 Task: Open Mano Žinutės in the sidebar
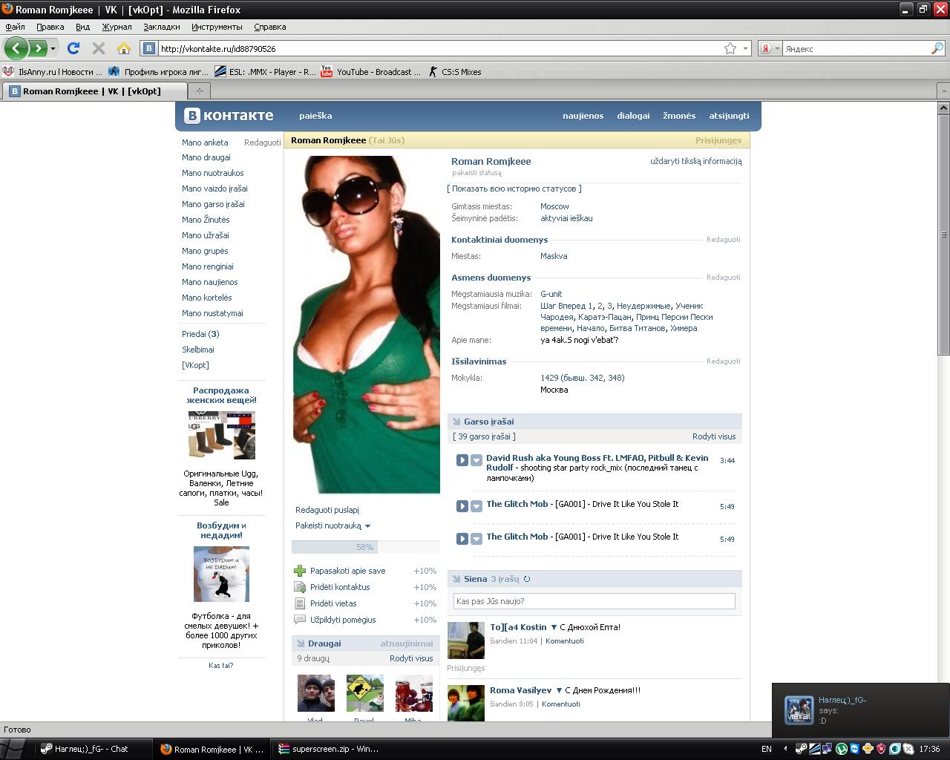[x=206, y=220]
